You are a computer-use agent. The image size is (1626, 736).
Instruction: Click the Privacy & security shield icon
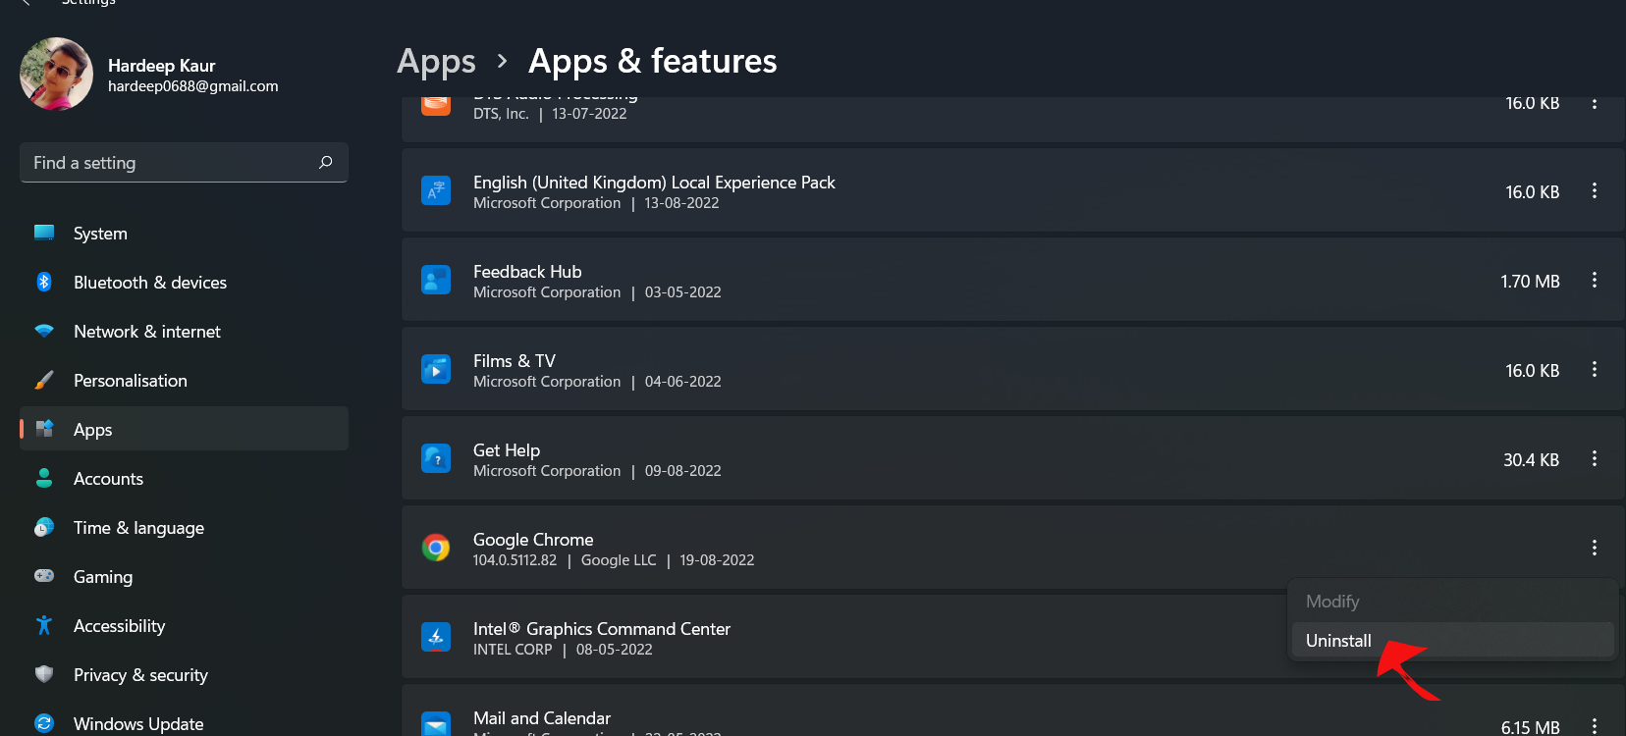pyautogui.click(x=44, y=675)
